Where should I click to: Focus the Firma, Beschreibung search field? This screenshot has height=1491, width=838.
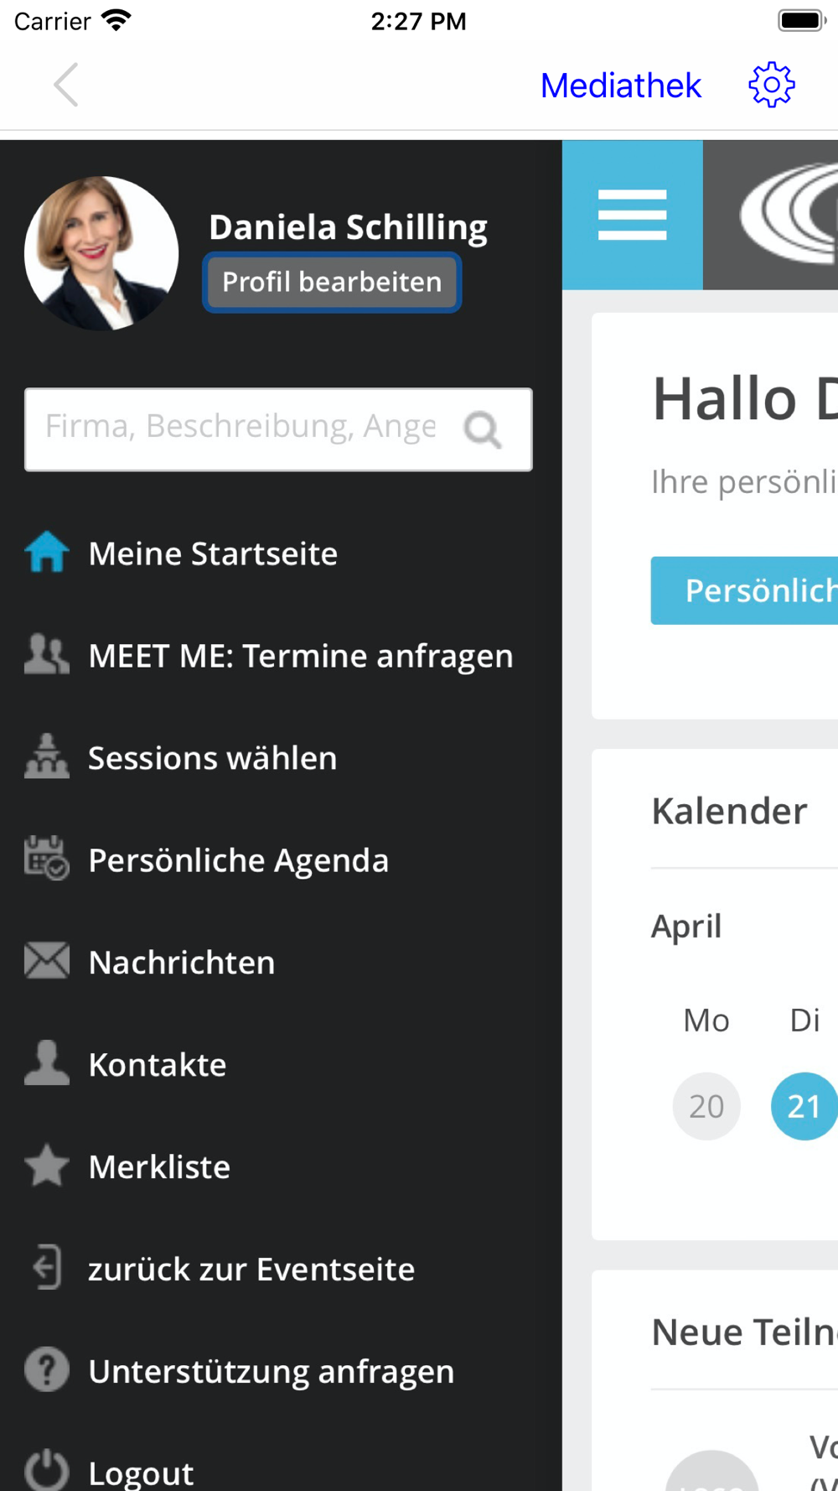coord(241,428)
